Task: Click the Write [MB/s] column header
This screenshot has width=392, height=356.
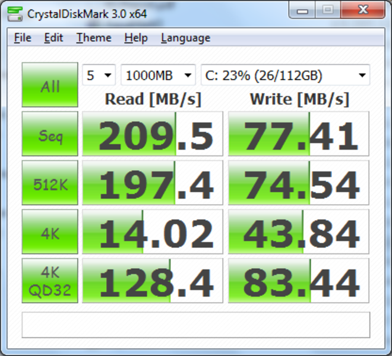Action: (299, 100)
